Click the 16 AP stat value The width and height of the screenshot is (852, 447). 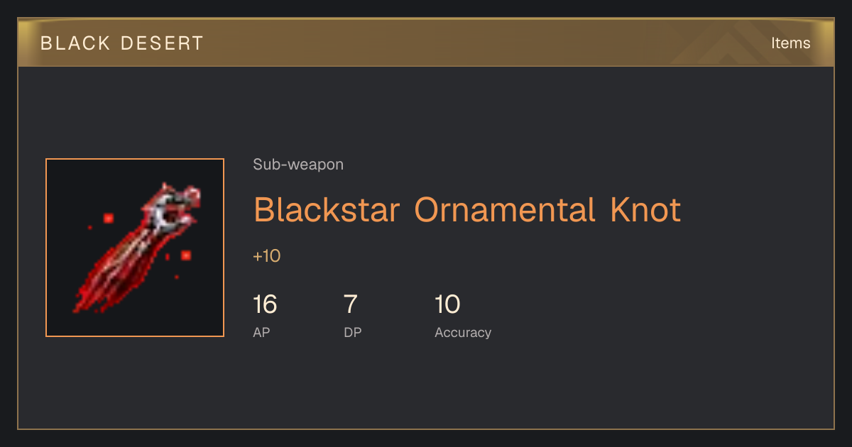pyautogui.click(x=265, y=304)
